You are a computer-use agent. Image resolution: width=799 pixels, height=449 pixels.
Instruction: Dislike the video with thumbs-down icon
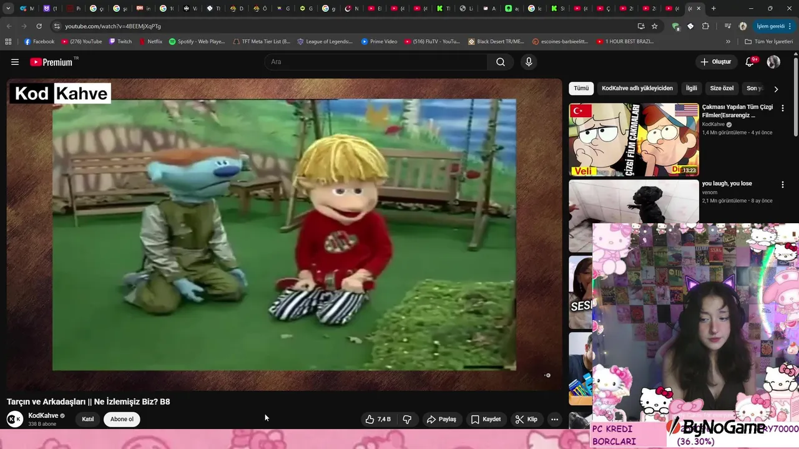(407, 419)
